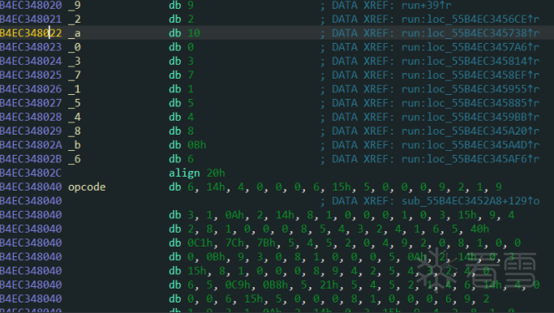Click byte 0B8h in opcode data
The height and width of the screenshot is (313, 554).
click(275, 285)
